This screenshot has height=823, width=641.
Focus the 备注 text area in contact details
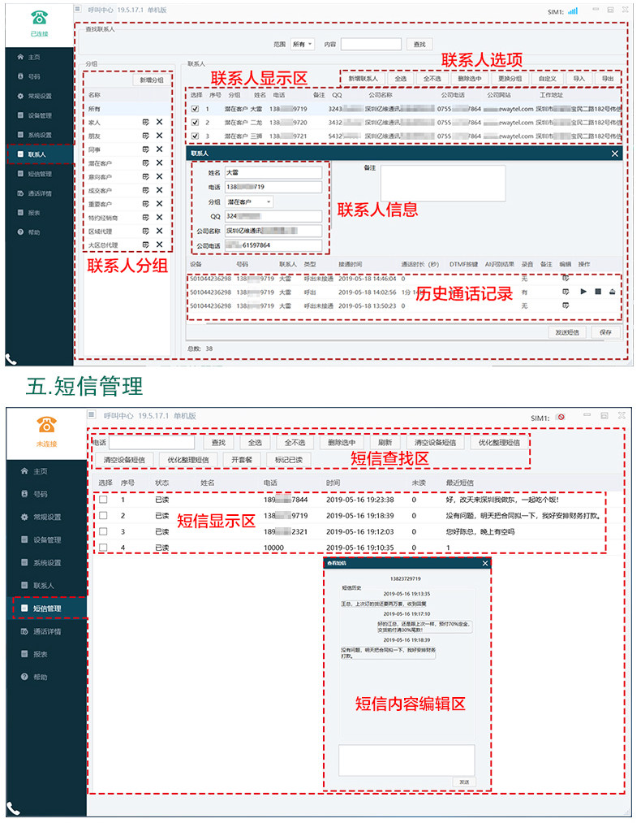(443, 183)
